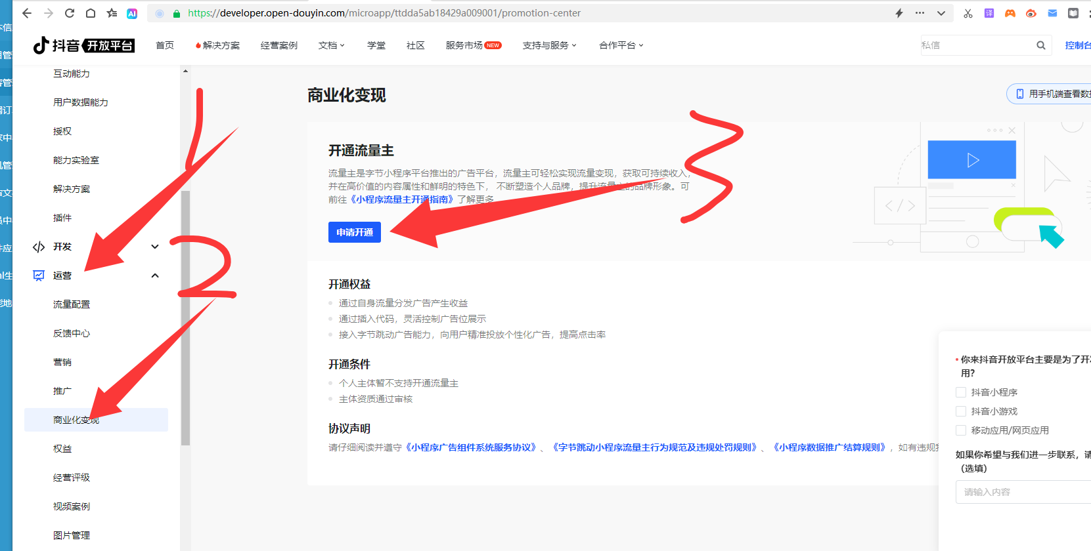Open the Weibo extension icon

tap(1031, 13)
